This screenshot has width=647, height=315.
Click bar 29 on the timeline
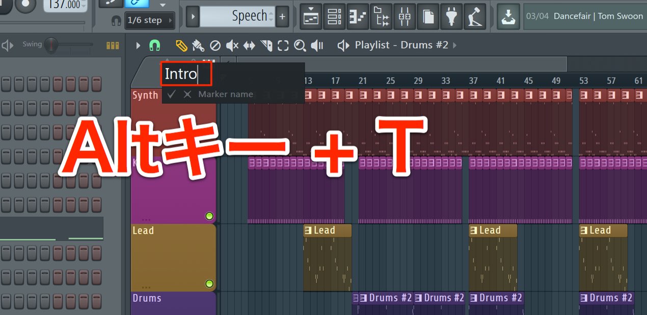click(418, 81)
